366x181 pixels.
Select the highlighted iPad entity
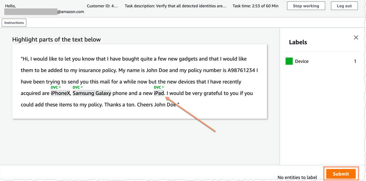tap(159, 94)
